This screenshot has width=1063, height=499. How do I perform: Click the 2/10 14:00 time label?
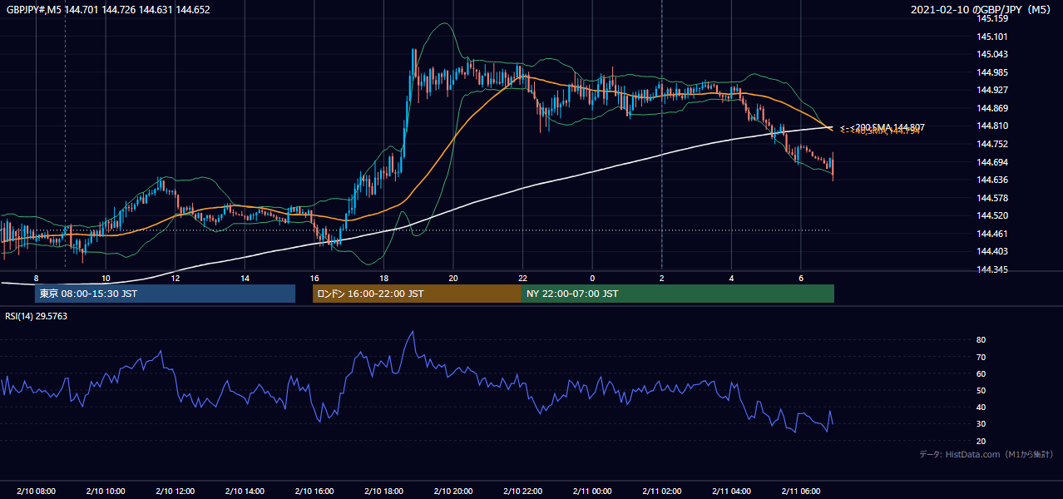(x=245, y=492)
